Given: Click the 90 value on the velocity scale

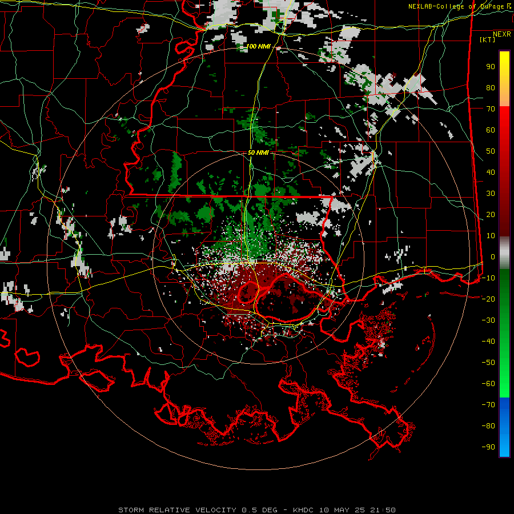Looking at the screenshot, I should (x=491, y=67).
